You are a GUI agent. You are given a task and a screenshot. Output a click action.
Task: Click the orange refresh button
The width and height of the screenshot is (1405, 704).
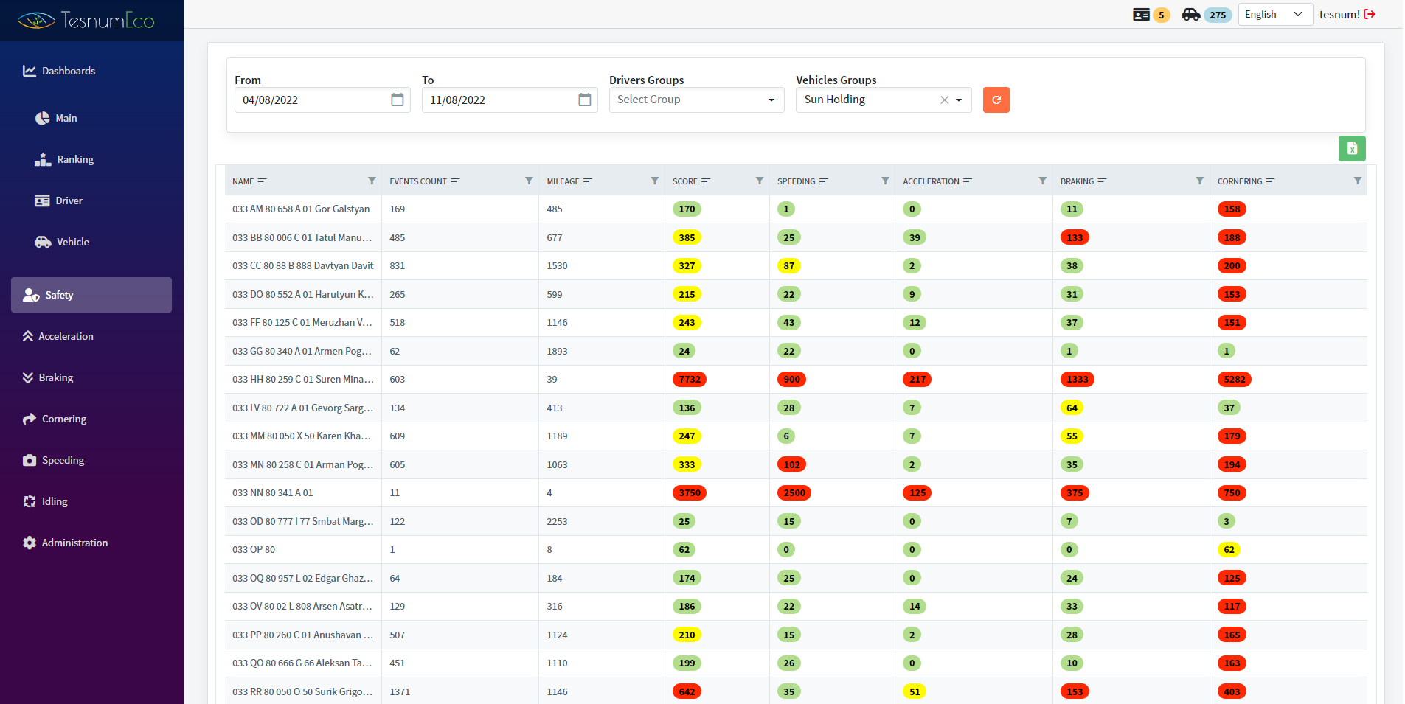[996, 100]
